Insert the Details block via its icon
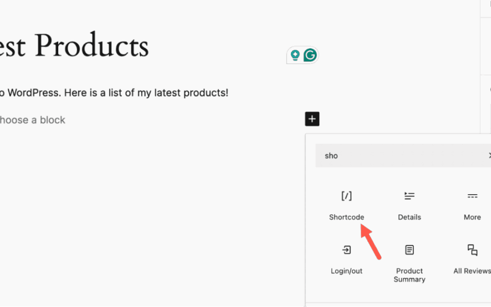This screenshot has width=491, height=307. coord(409,196)
